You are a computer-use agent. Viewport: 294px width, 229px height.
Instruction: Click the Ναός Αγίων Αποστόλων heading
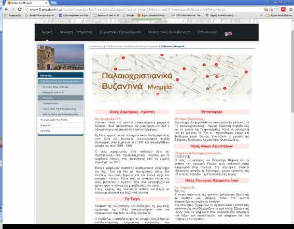click(212, 146)
